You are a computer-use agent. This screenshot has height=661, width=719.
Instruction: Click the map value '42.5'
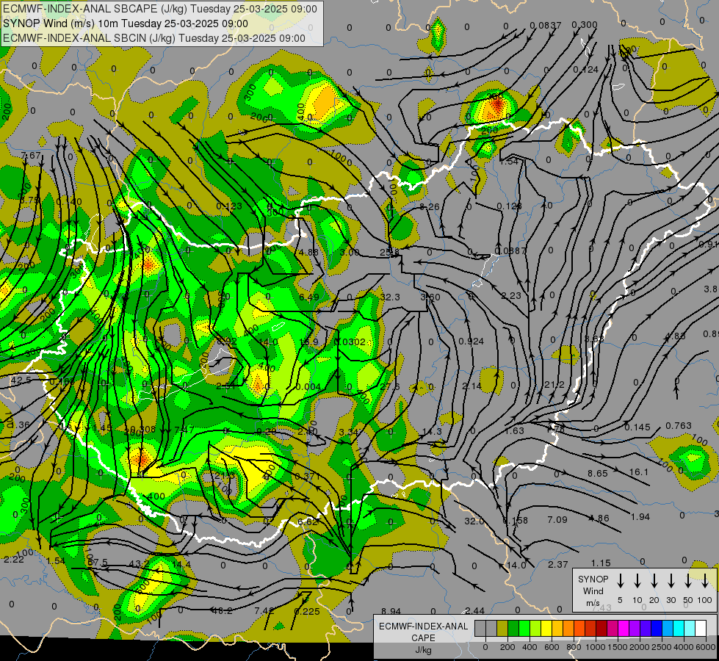click(x=21, y=380)
